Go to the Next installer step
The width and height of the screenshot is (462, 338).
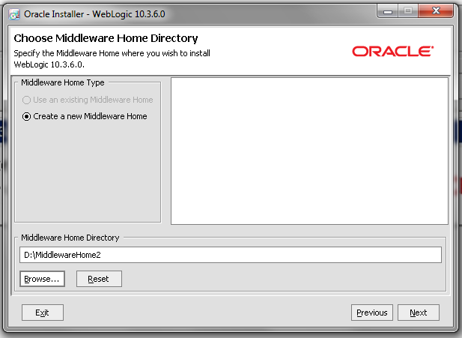[x=419, y=313]
